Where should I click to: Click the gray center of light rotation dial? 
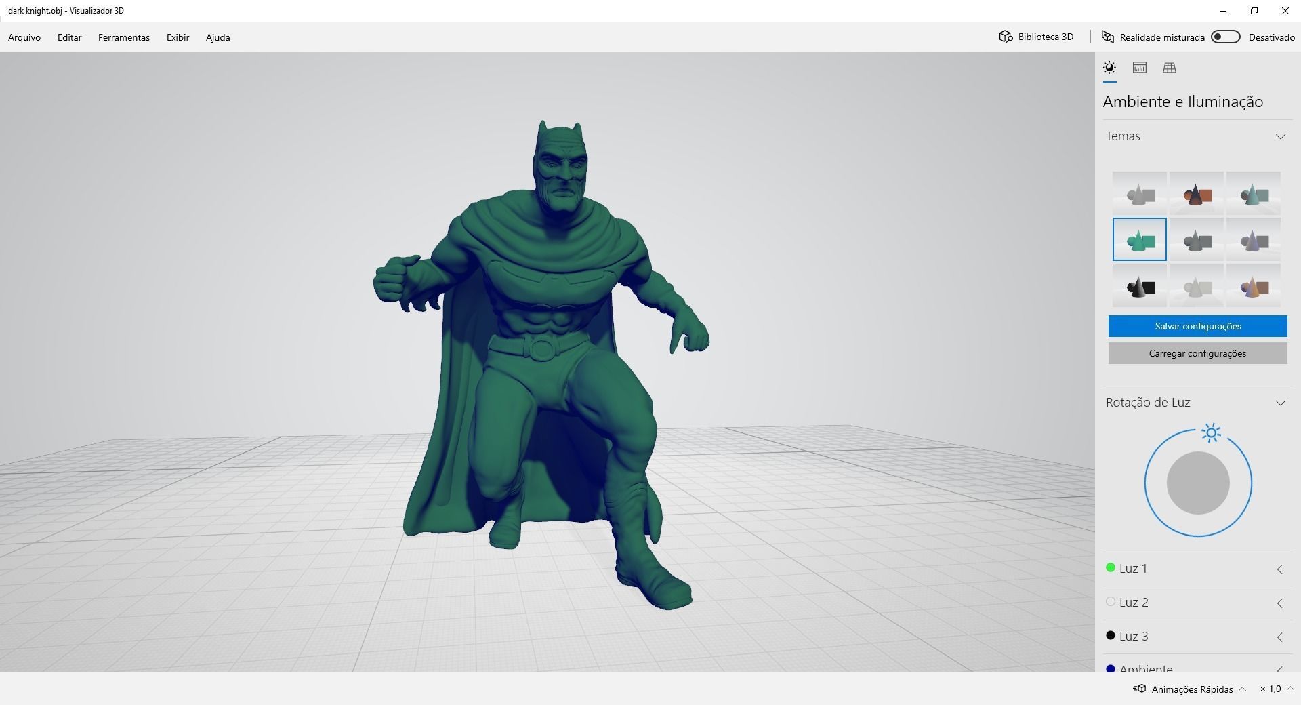click(x=1197, y=483)
